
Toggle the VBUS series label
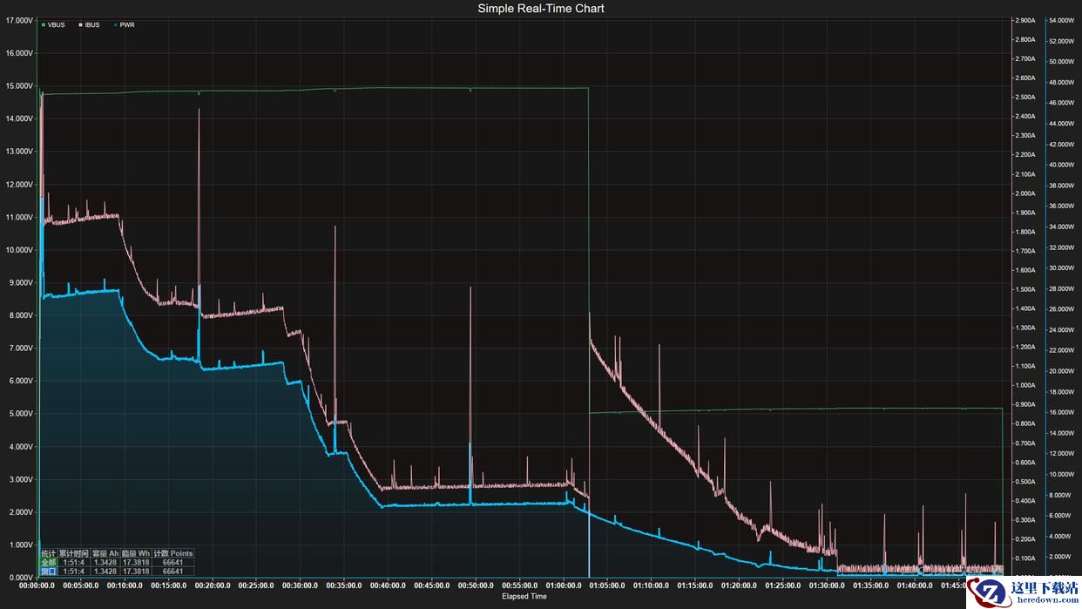point(57,25)
